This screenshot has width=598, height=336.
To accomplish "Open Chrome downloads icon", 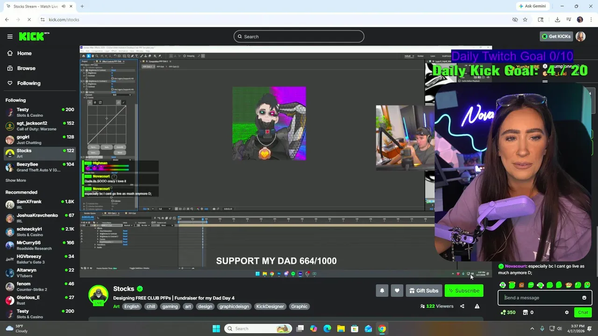I will point(557,20).
